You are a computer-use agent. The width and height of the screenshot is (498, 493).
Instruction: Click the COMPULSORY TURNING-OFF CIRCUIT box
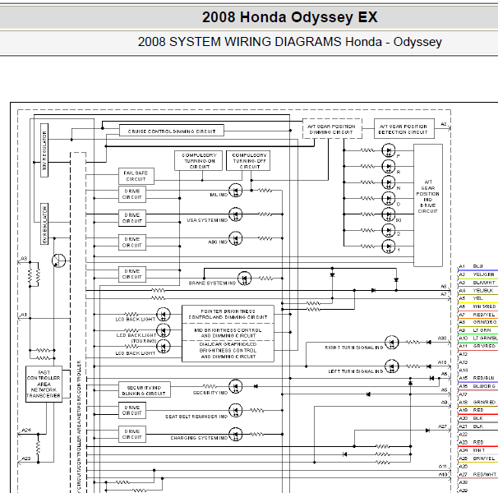point(248,160)
